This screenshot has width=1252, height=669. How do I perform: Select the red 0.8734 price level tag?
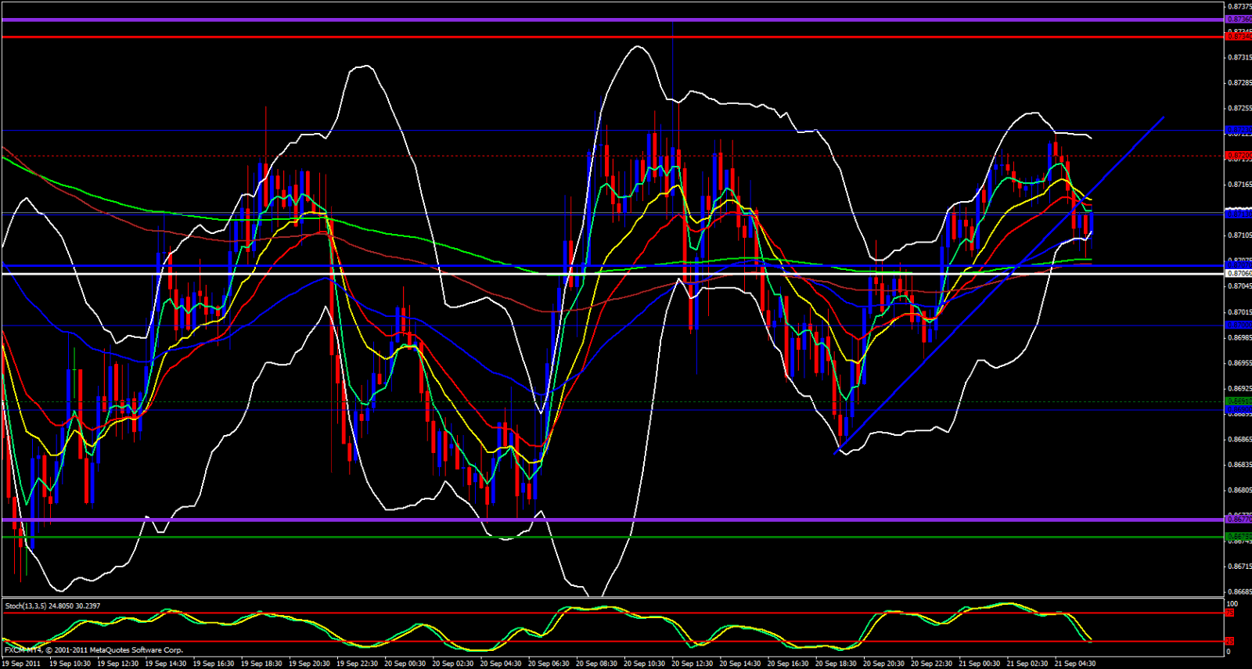click(x=1239, y=37)
